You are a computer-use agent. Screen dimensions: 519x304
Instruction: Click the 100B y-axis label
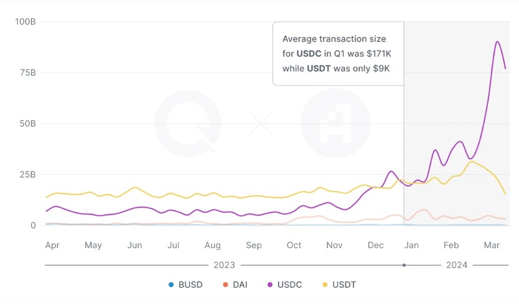tap(26, 22)
